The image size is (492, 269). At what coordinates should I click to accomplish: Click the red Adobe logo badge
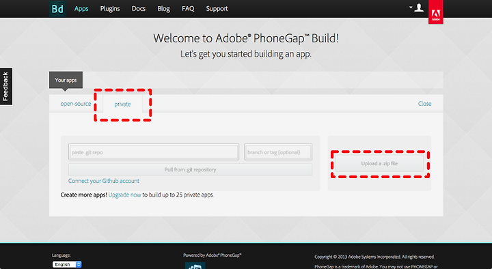tap(435, 12)
